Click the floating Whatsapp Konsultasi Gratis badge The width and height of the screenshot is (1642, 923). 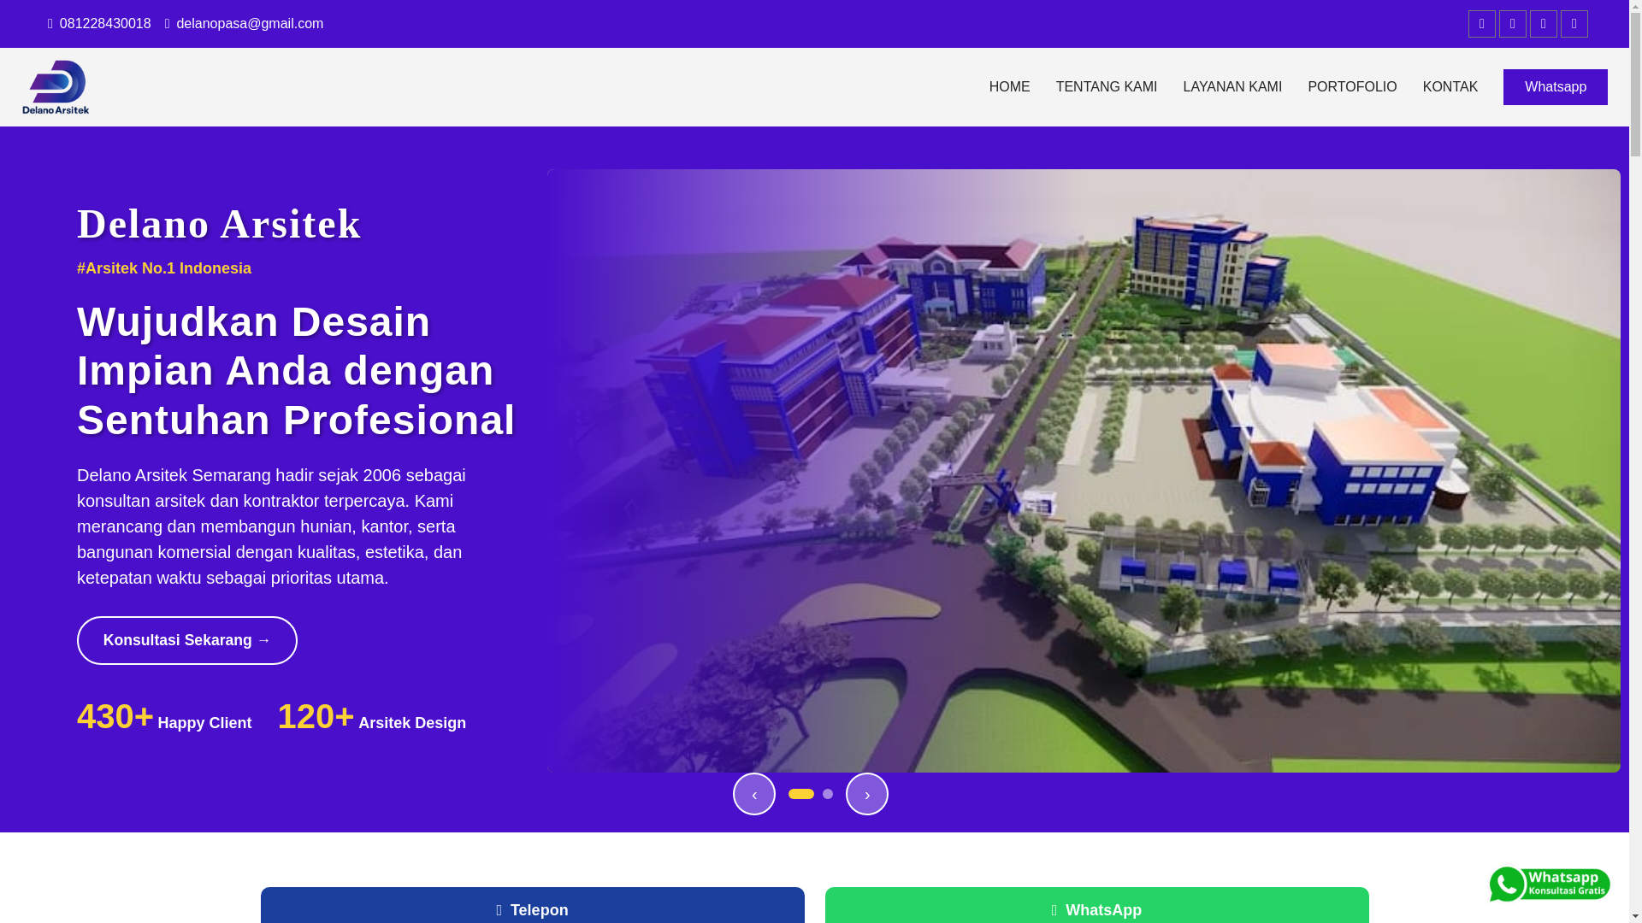tap(1549, 885)
